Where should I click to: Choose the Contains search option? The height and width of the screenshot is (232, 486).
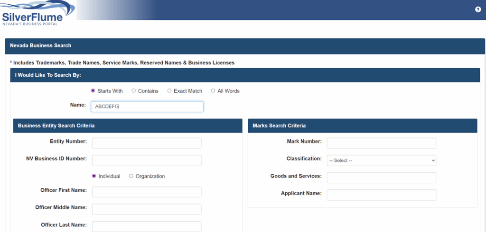134,91
